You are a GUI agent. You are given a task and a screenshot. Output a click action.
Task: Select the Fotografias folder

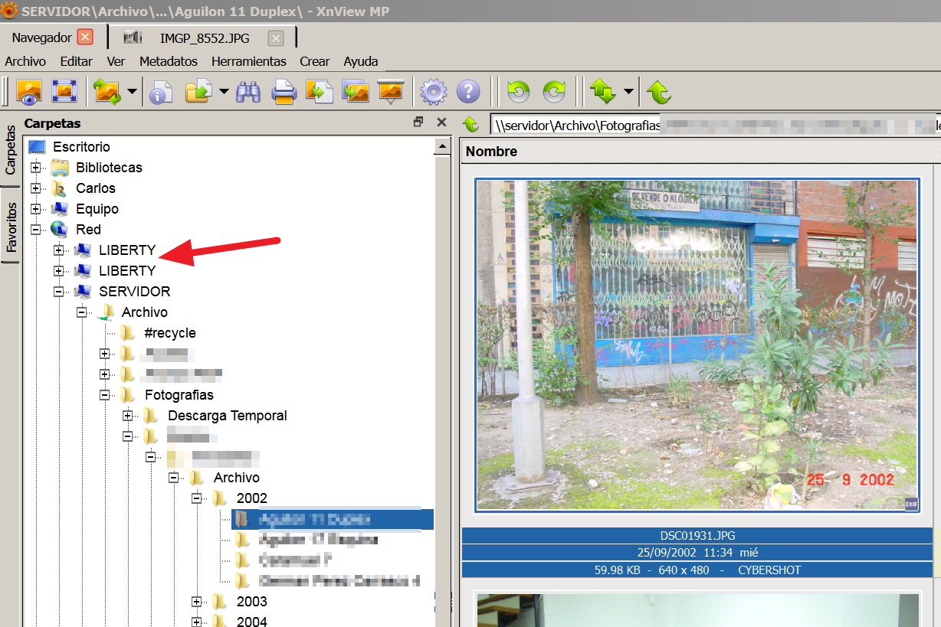179,395
